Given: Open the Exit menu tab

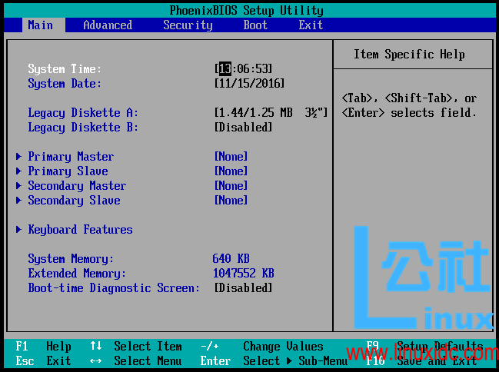Looking at the screenshot, I should pos(311,25).
